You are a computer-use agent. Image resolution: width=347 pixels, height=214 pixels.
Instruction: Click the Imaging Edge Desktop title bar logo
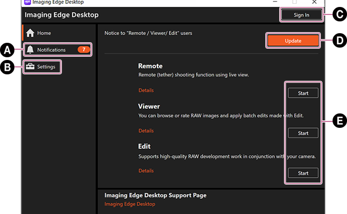pos(27,2)
